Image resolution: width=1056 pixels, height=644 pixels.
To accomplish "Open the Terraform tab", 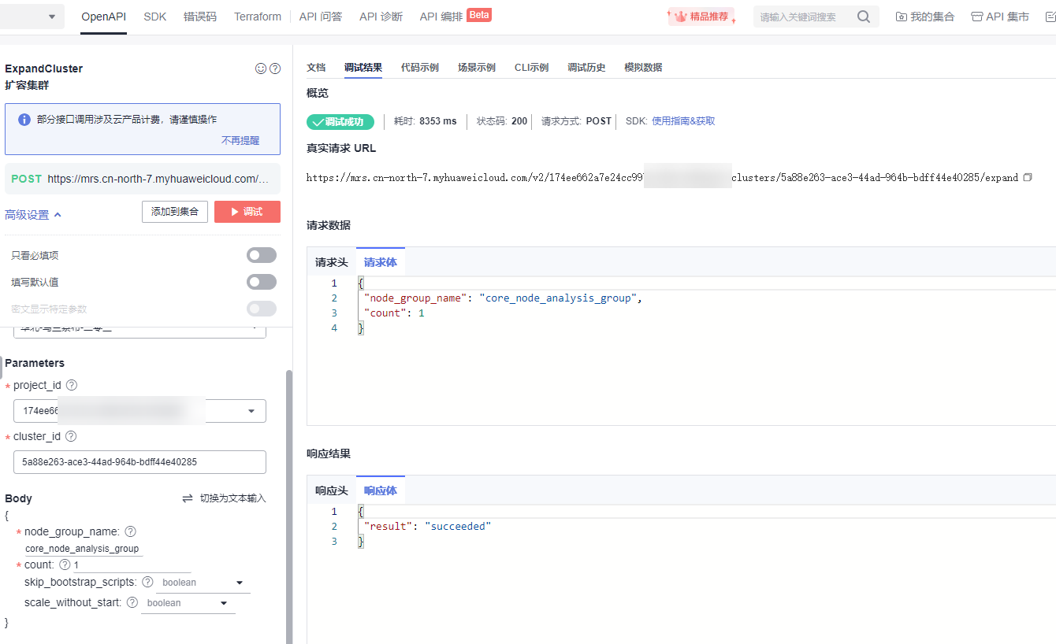I will click(258, 17).
